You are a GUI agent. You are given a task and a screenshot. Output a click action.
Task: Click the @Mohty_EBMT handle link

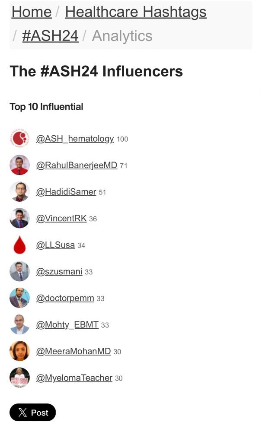(x=67, y=325)
